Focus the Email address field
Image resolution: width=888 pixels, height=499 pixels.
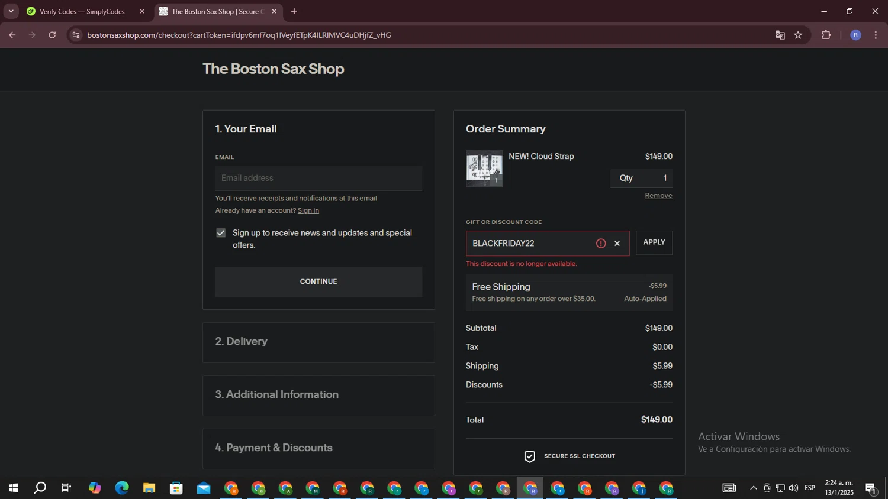click(318, 178)
